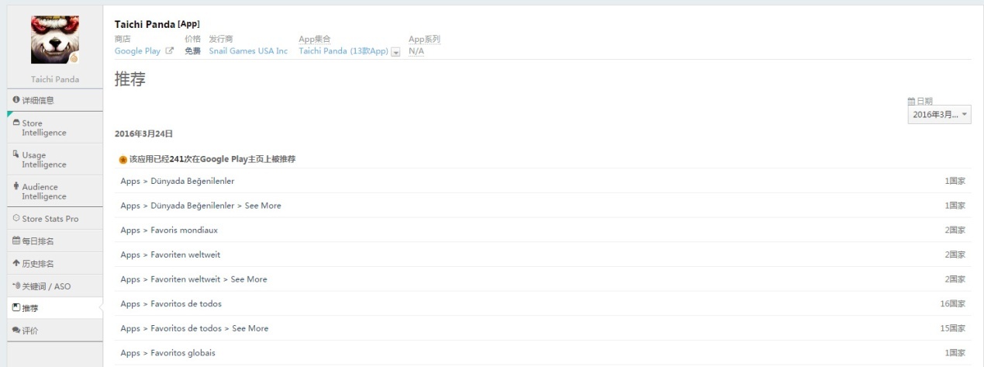Open the 详细信息 sidebar item
Viewport: 984px width, 367px height.
(54, 100)
